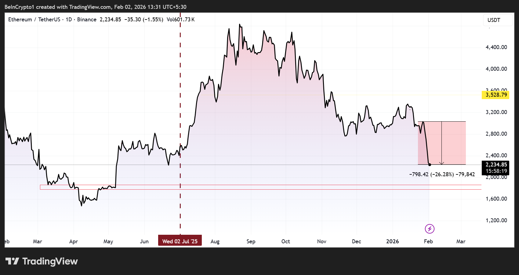Click the Sep label on time axis
Screen dimensions: 519x275
click(251, 241)
